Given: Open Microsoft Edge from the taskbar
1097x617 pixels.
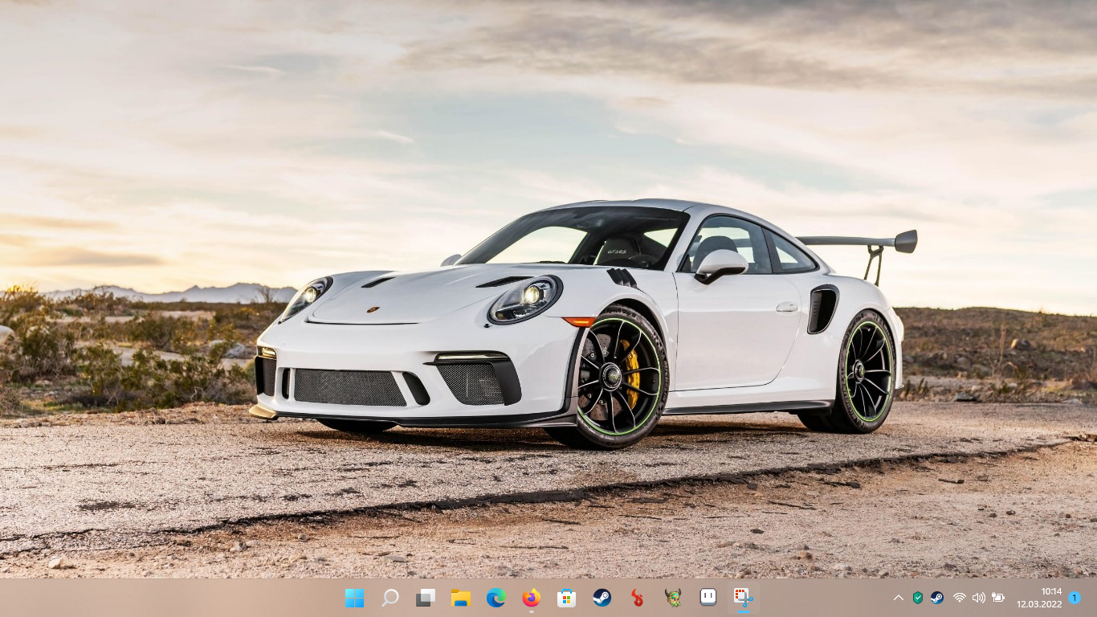Looking at the screenshot, I should 495,598.
